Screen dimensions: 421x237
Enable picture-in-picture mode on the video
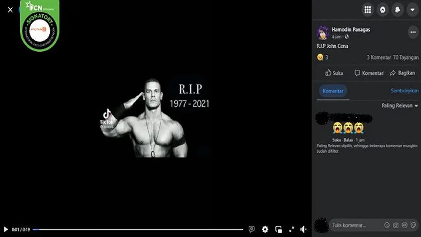point(278,229)
